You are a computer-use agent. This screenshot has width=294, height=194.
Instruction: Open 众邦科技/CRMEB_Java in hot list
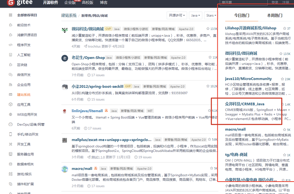(x=245, y=104)
